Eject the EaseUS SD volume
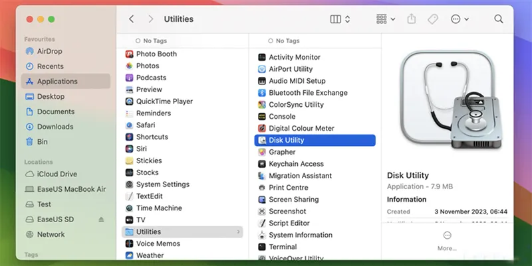532x266 pixels. (101, 220)
